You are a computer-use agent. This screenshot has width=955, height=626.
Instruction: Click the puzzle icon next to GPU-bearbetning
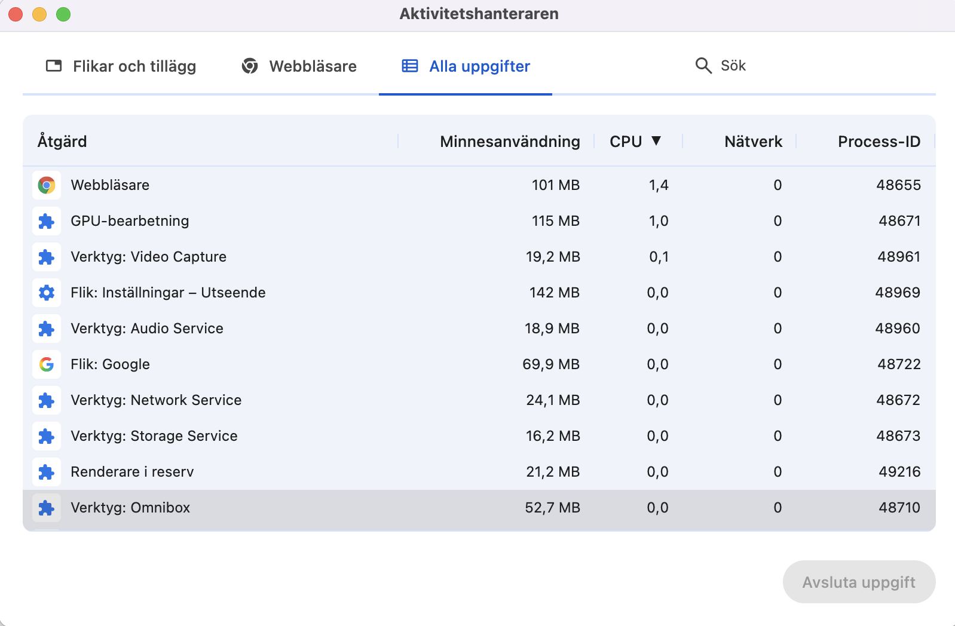[x=47, y=221]
